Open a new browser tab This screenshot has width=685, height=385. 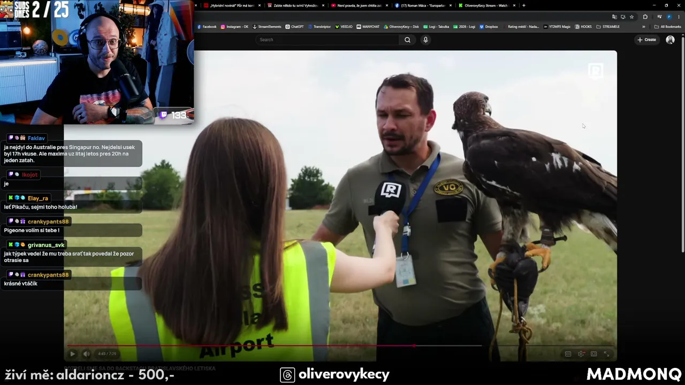coord(523,5)
